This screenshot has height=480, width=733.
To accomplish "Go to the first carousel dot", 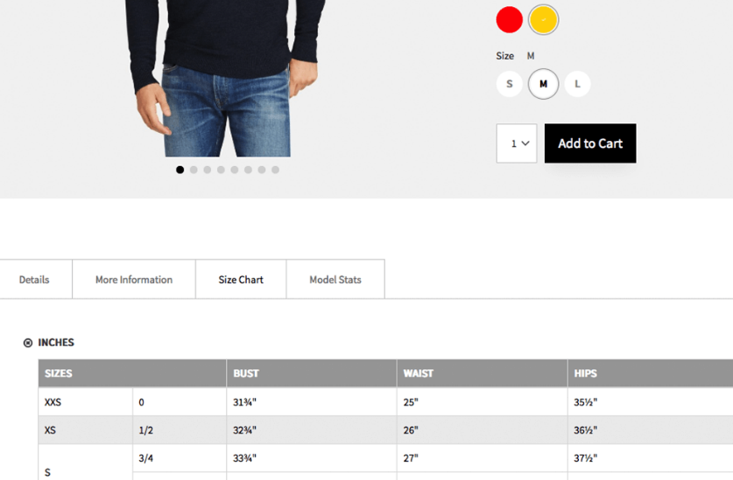I will (180, 170).
